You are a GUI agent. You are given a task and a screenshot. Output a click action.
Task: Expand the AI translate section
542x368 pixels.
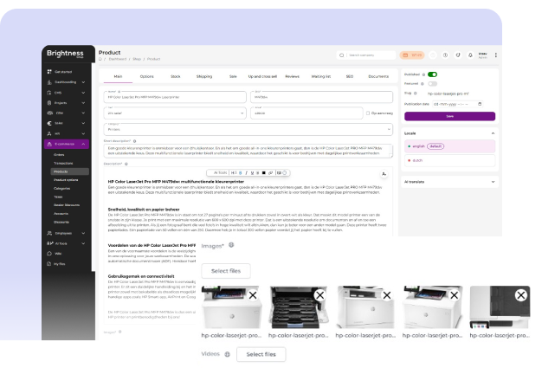tap(492, 183)
